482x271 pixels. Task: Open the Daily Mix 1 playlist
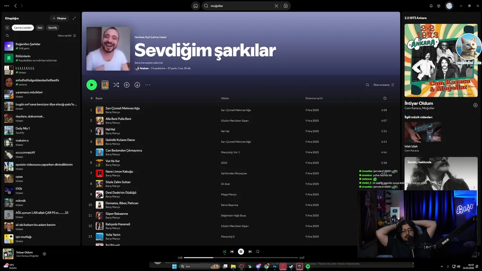[x=41, y=130]
